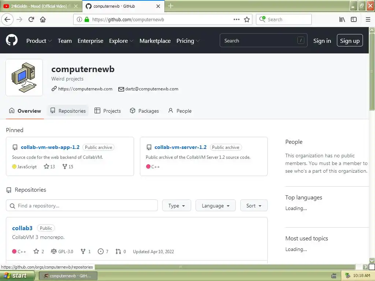Click the fork count 15 on collab-vm-web-app-1.2
Image resolution: width=375 pixels, height=281 pixels.
68,166
